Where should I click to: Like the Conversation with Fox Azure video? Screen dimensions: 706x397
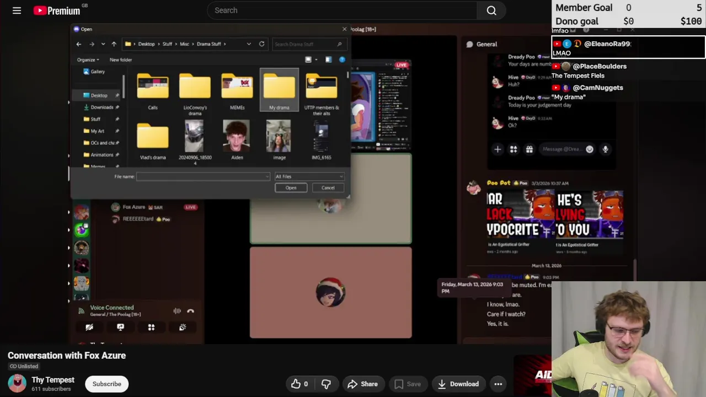tap(299, 384)
